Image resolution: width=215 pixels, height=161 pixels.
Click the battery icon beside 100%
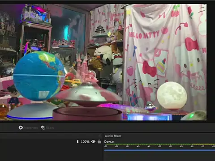(x=77, y=141)
